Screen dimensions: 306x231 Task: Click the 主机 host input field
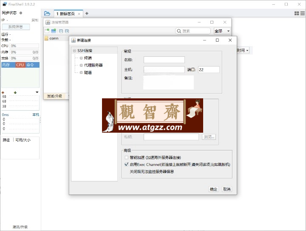point(164,70)
